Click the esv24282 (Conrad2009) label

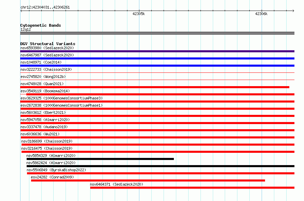tap(52, 177)
